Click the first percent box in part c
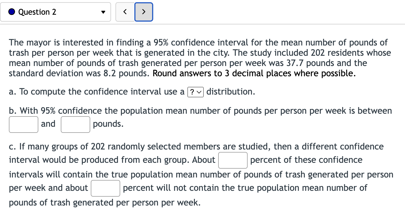 pyautogui.click(x=233, y=160)
